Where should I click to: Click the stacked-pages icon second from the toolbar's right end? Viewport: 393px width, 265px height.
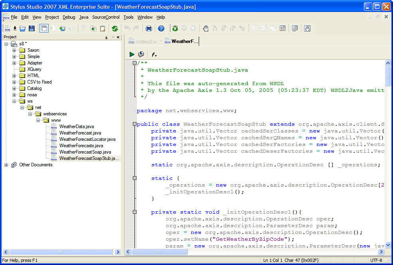tap(295, 29)
